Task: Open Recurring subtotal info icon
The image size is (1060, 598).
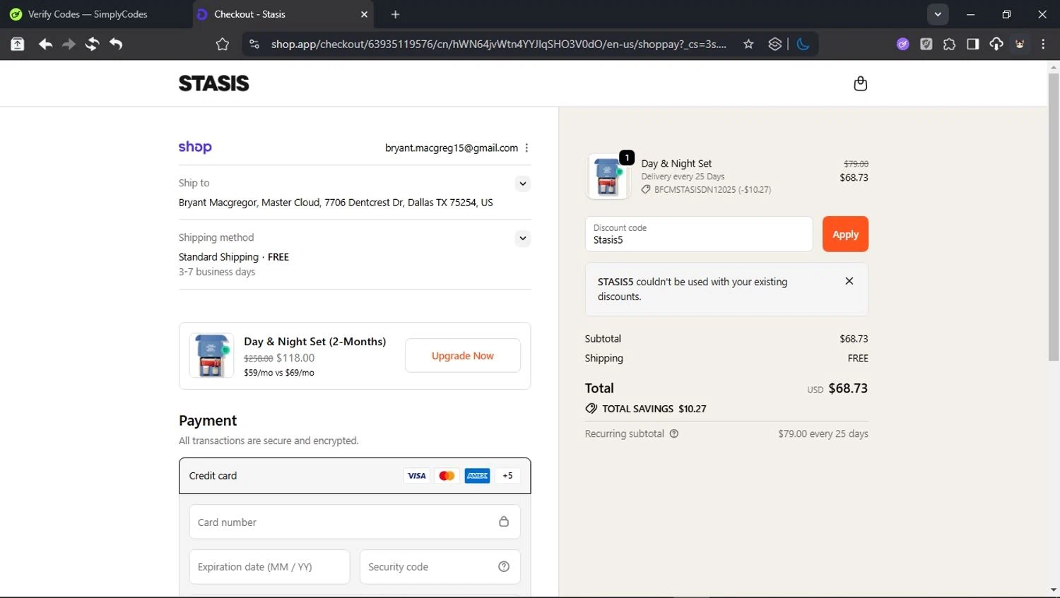Action: [x=674, y=433]
